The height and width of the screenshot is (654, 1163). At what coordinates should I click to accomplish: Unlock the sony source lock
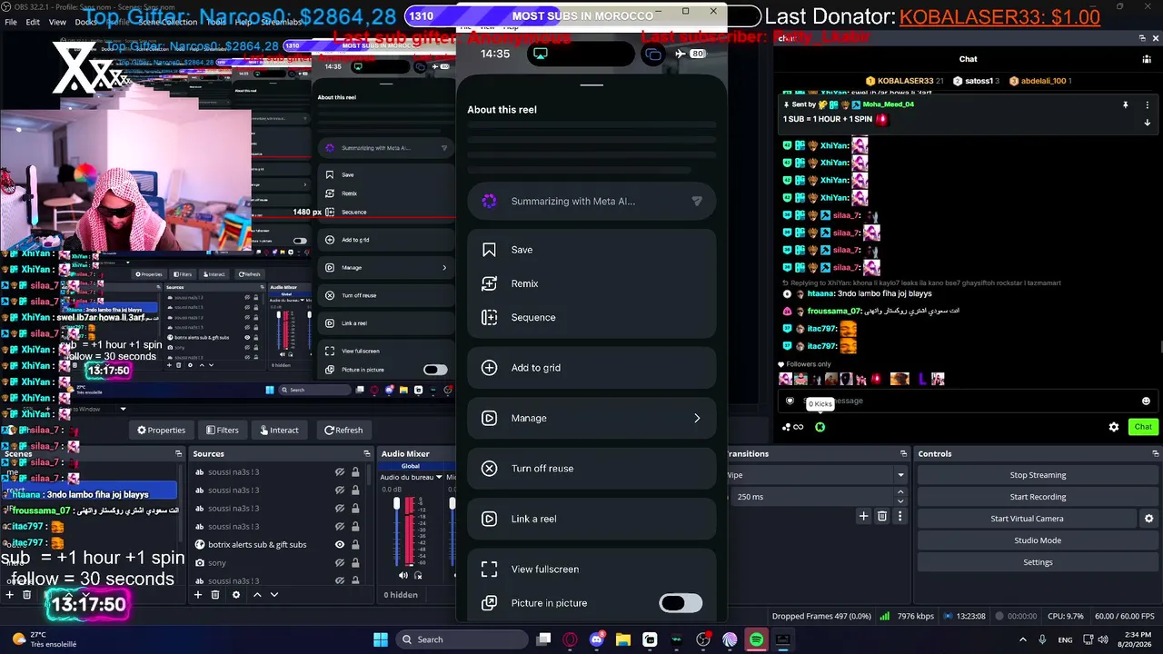[x=355, y=563]
